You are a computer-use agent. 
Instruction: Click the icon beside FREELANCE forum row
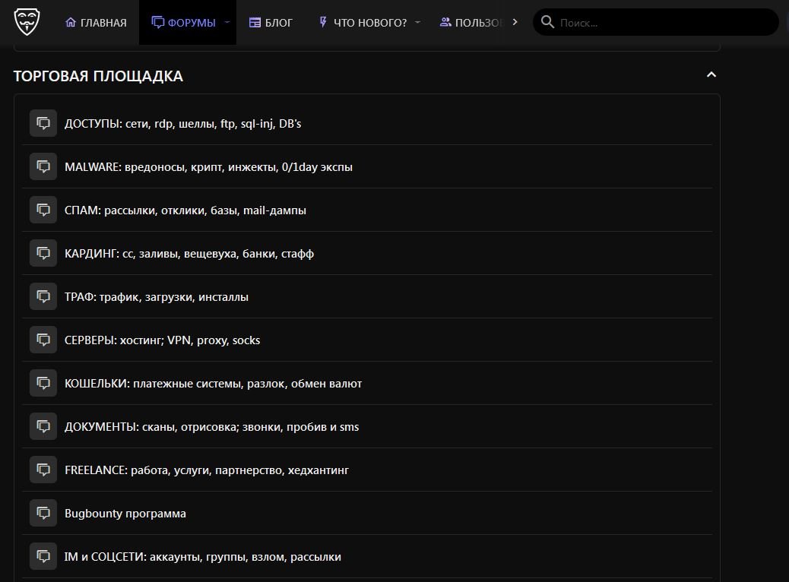43,470
